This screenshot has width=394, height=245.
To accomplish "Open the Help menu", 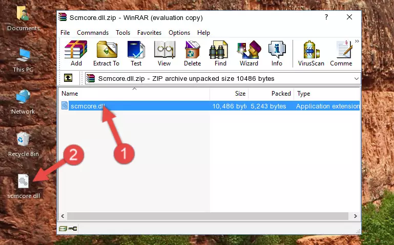I will coord(203,33).
